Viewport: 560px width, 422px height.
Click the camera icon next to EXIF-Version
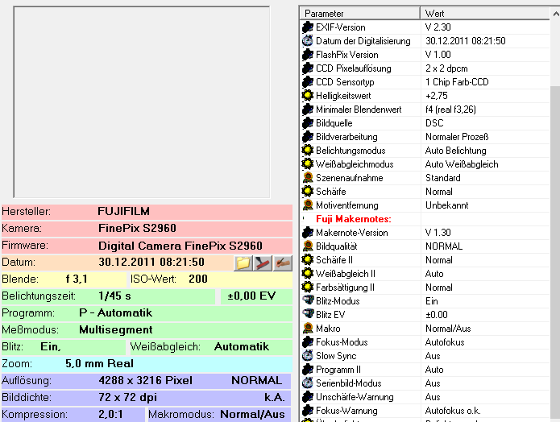point(308,27)
